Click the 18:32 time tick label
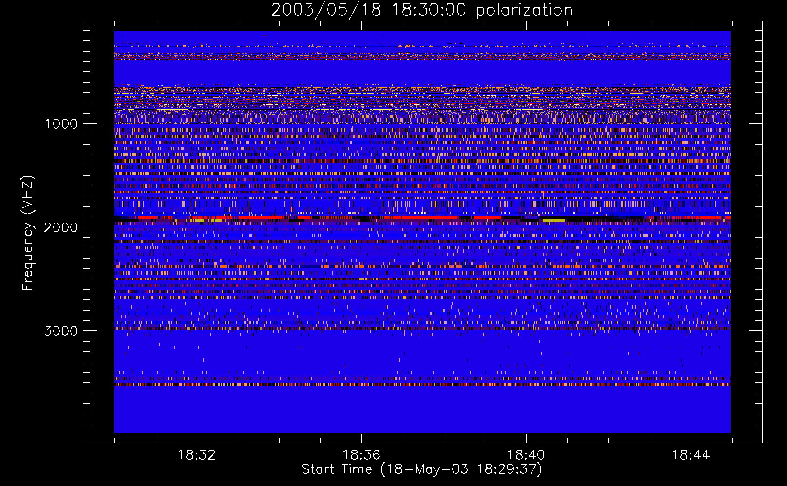787x486 pixels. click(197, 455)
